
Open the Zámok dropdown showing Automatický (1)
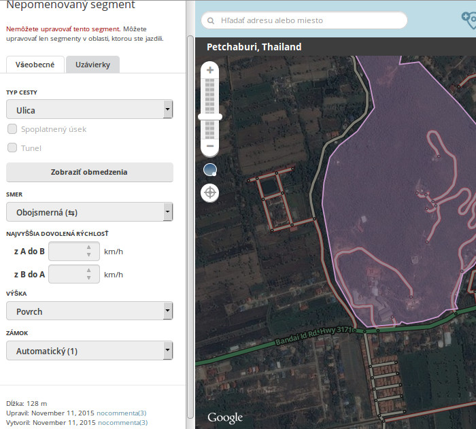[x=90, y=350]
